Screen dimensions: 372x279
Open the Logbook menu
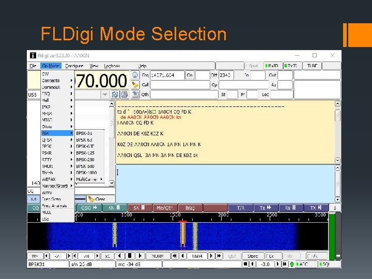112,66
